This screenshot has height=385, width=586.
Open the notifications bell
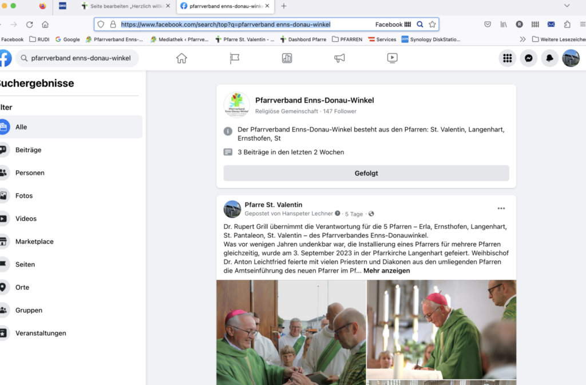(550, 58)
